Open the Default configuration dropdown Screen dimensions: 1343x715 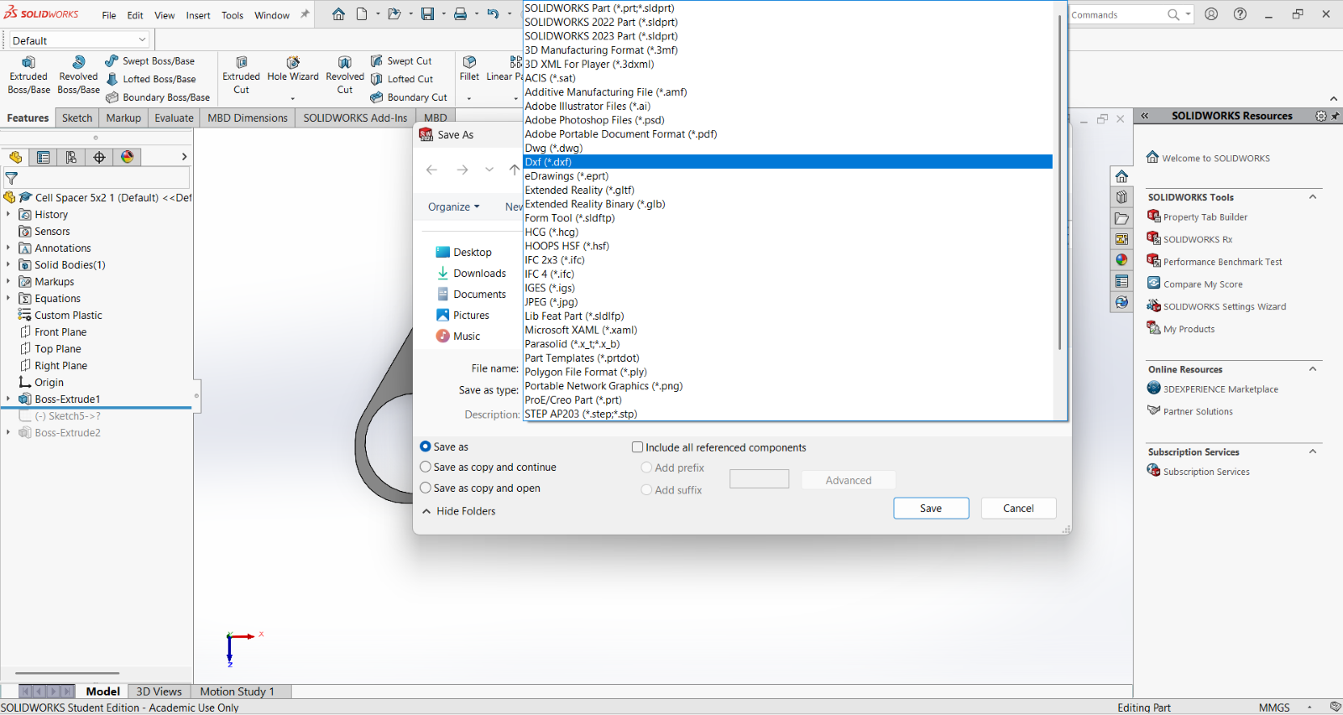(x=79, y=40)
